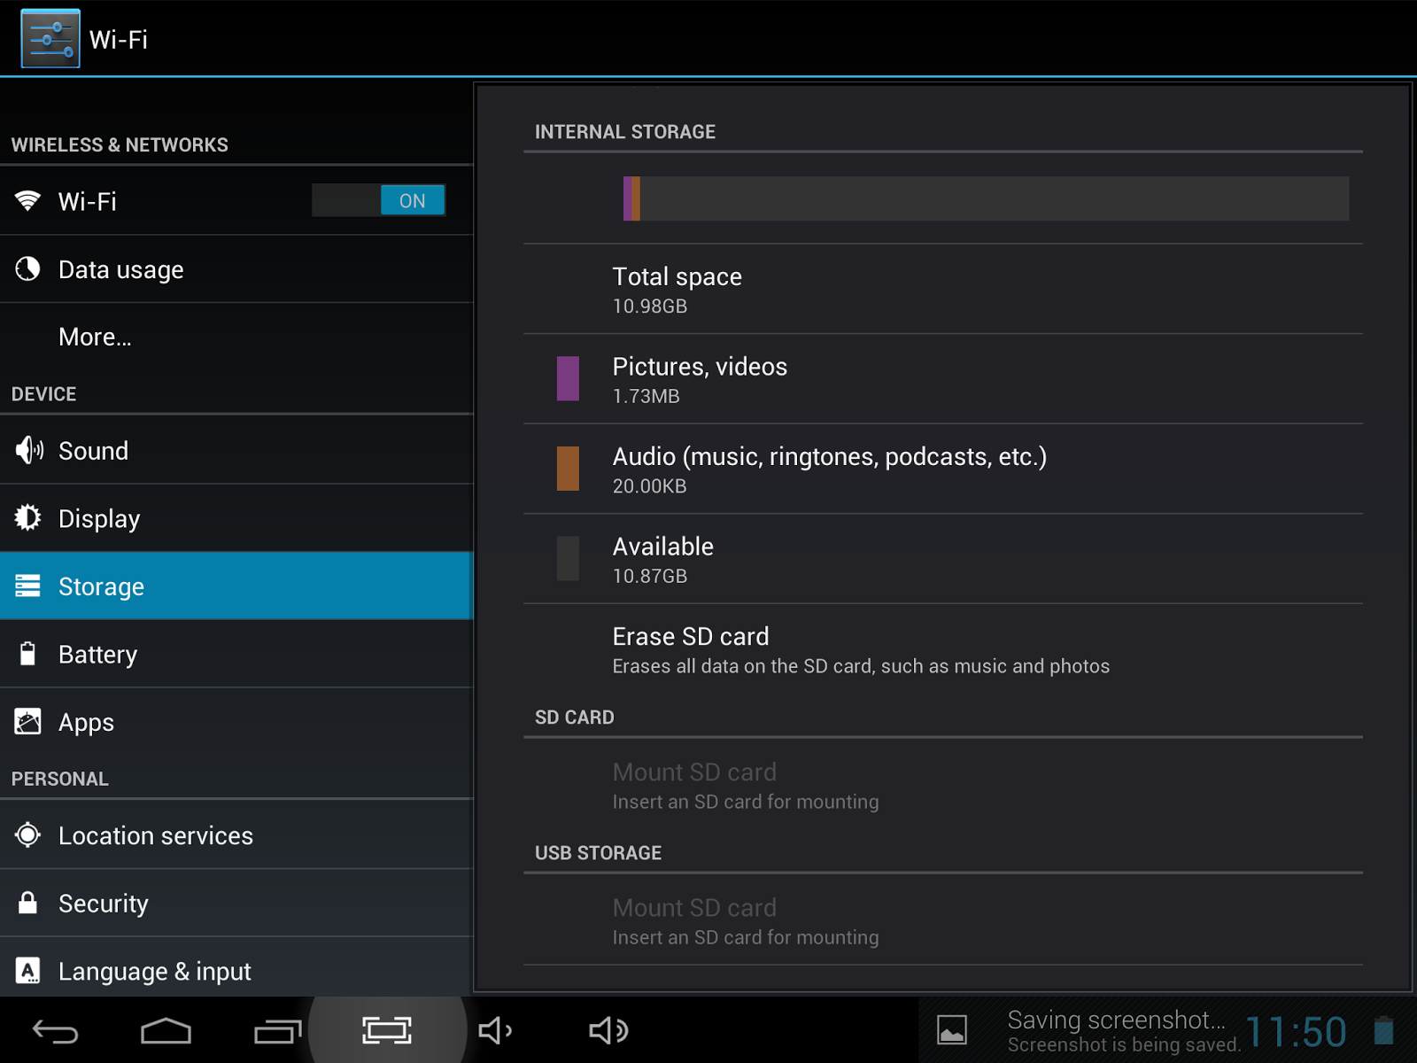Tap the Security padlock icon
The height and width of the screenshot is (1063, 1417).
click(x=27, y=903)
